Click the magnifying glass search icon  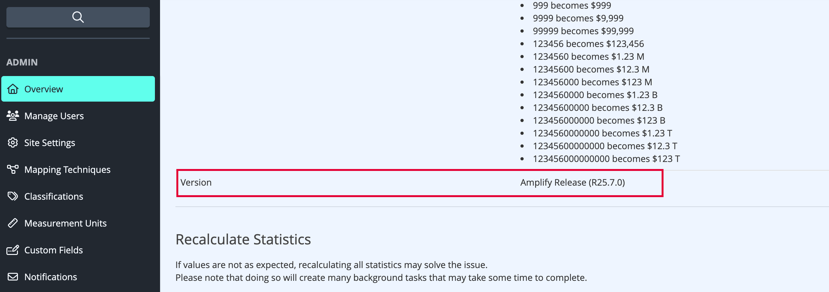click(78, 17)
